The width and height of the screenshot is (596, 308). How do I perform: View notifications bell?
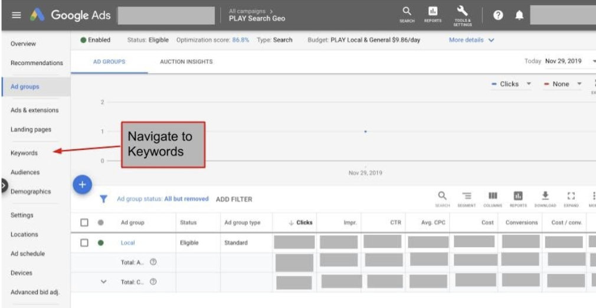pos(519,15)
